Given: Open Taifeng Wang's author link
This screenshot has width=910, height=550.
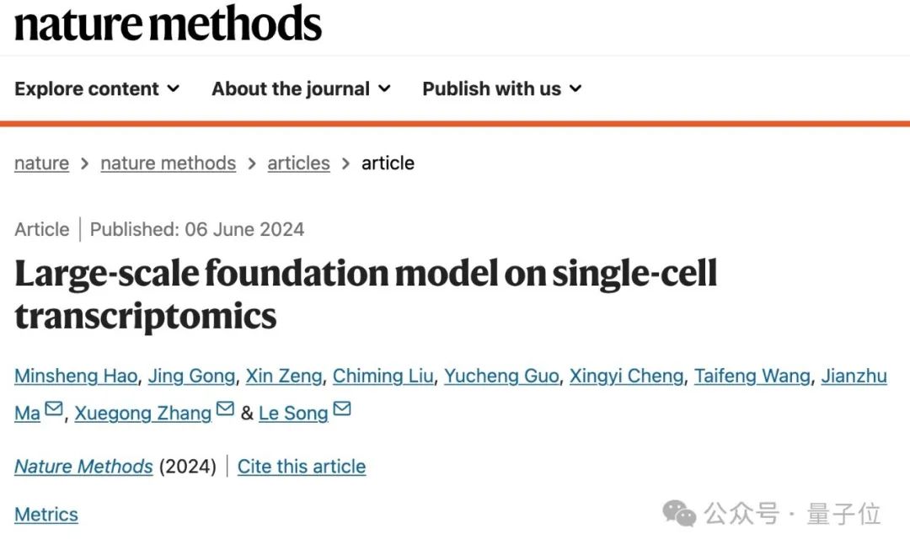Looking at the screenshot, I should (752, 376).
